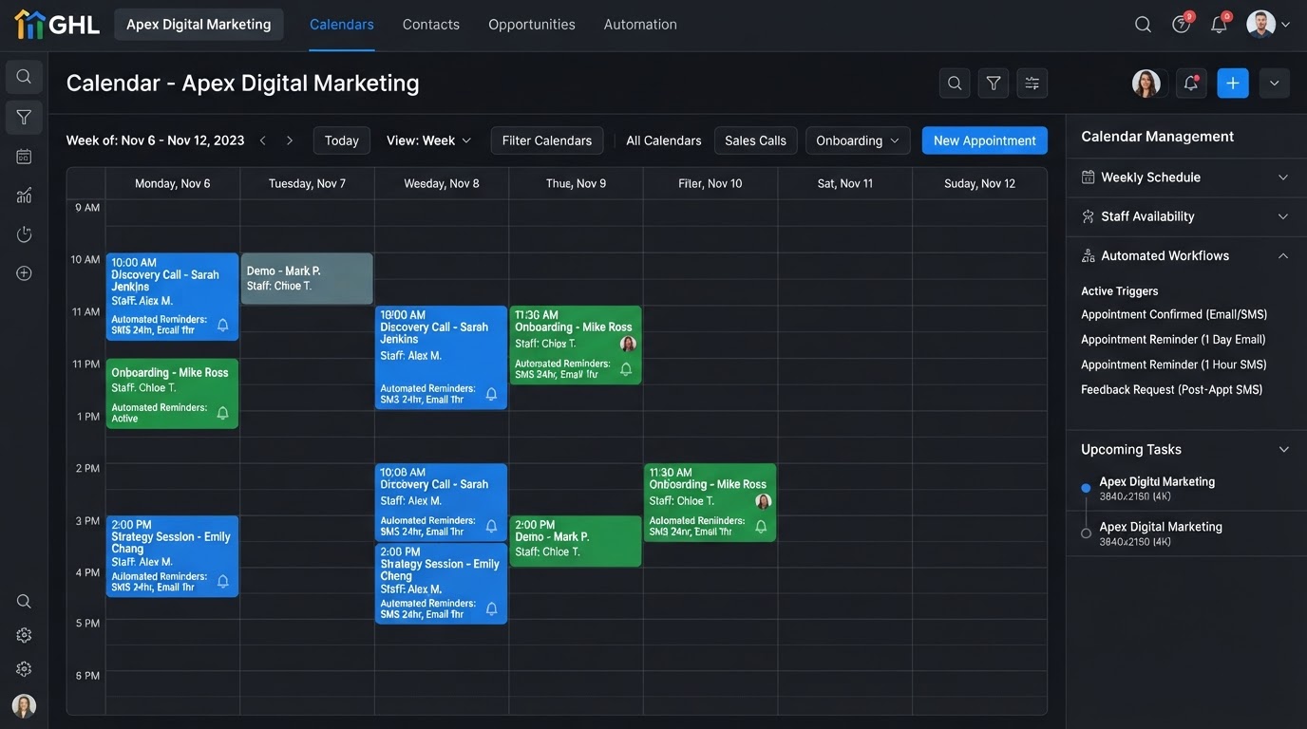The width and height of the screenshot is (1307, 729).
Task: Click the circled plus icon in sidebar
Action: pyautogui.click(x=24, y=273)
